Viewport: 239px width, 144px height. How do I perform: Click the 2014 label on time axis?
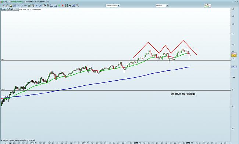[x=84, y=143]
